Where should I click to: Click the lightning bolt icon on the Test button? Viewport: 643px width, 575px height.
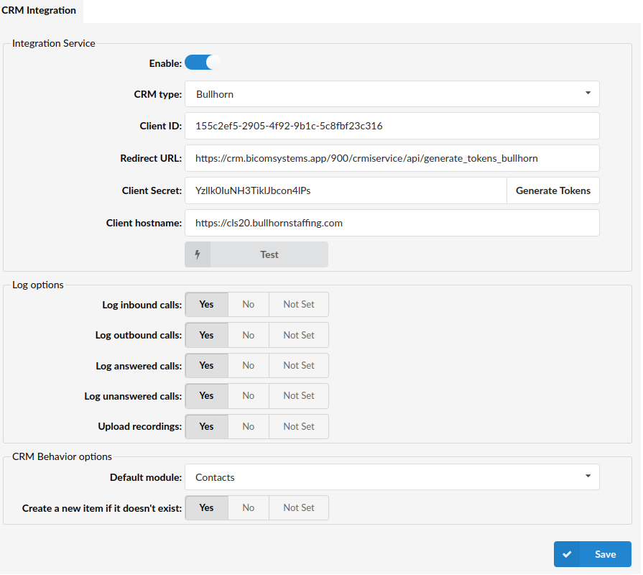(198, 254)
